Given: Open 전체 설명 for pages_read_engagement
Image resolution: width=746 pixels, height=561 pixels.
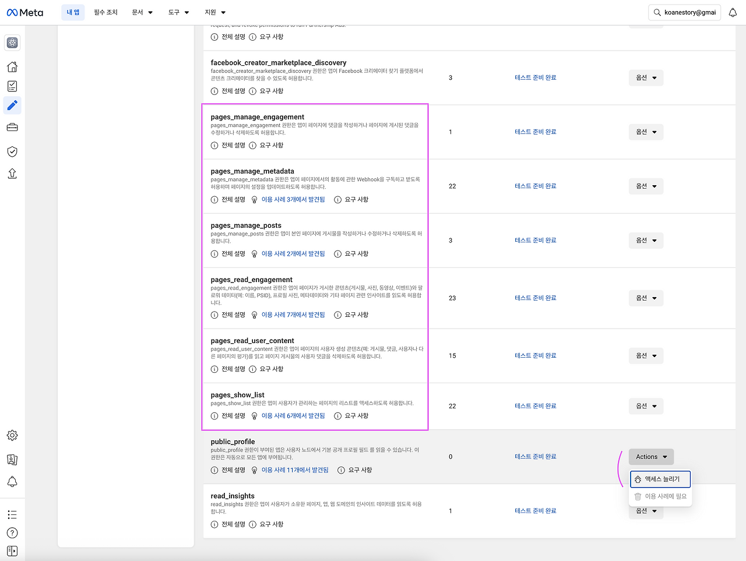Looking at the screenshot, I should coord(233,315).
